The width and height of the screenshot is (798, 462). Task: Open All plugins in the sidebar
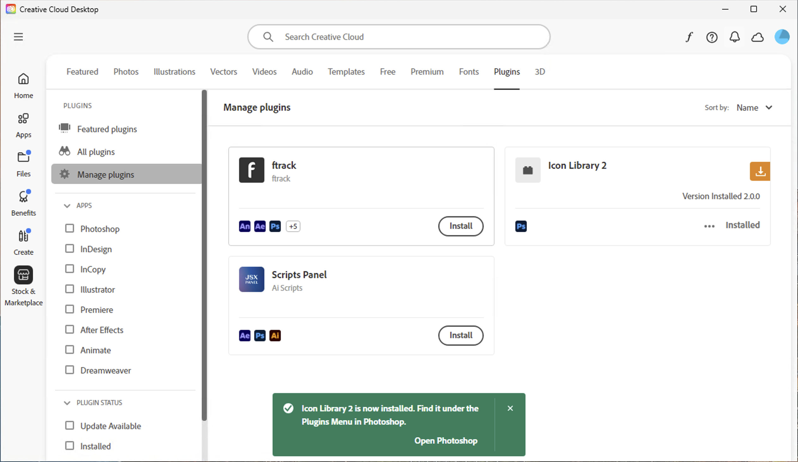(x=126, y=152)
